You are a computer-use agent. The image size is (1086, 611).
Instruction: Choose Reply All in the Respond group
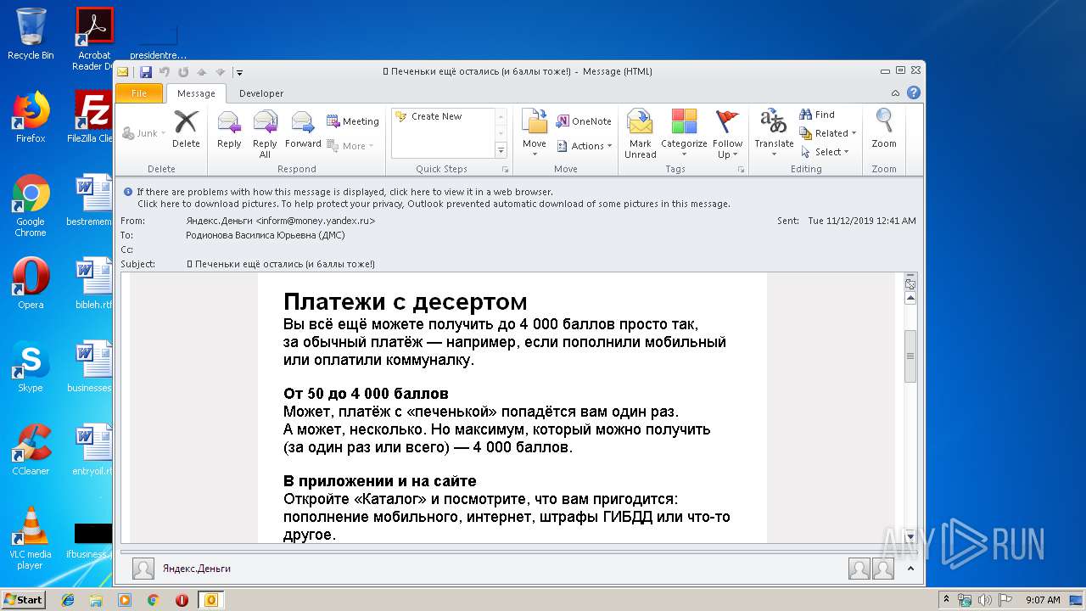pyautogui.click(x=265, y=134)
